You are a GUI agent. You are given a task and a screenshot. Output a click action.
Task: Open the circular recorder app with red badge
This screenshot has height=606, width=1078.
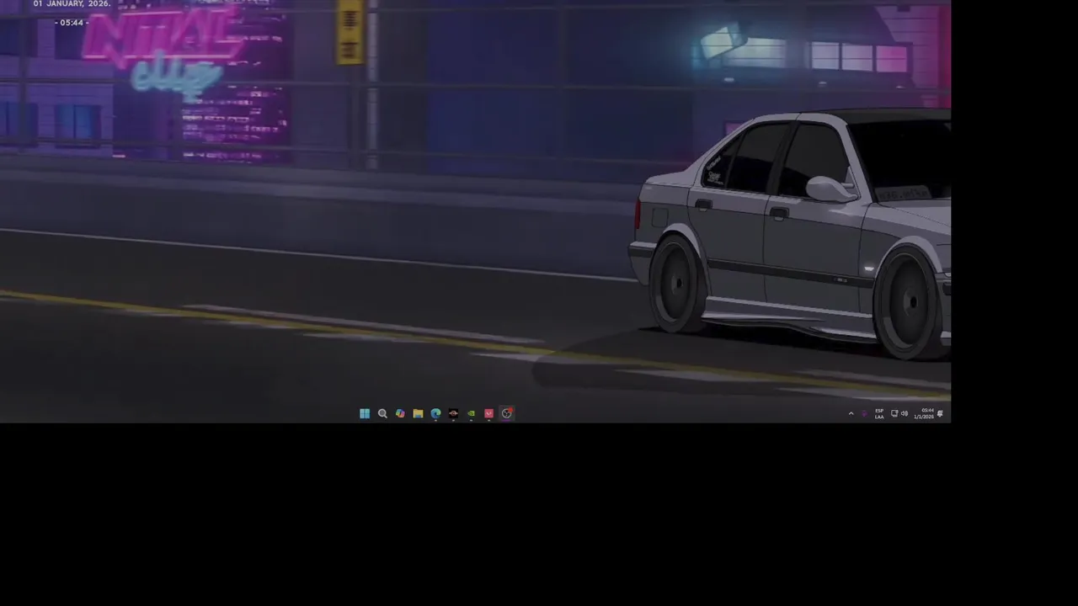point(507,413)
